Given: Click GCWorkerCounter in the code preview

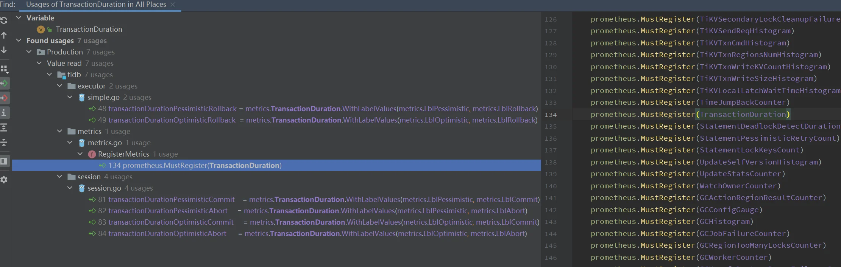Looking at the screenshot, I should coord(734,257).
